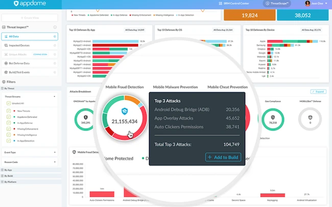
Task: Open the SRM Control Center grid icon
Action: pos(221,4)
